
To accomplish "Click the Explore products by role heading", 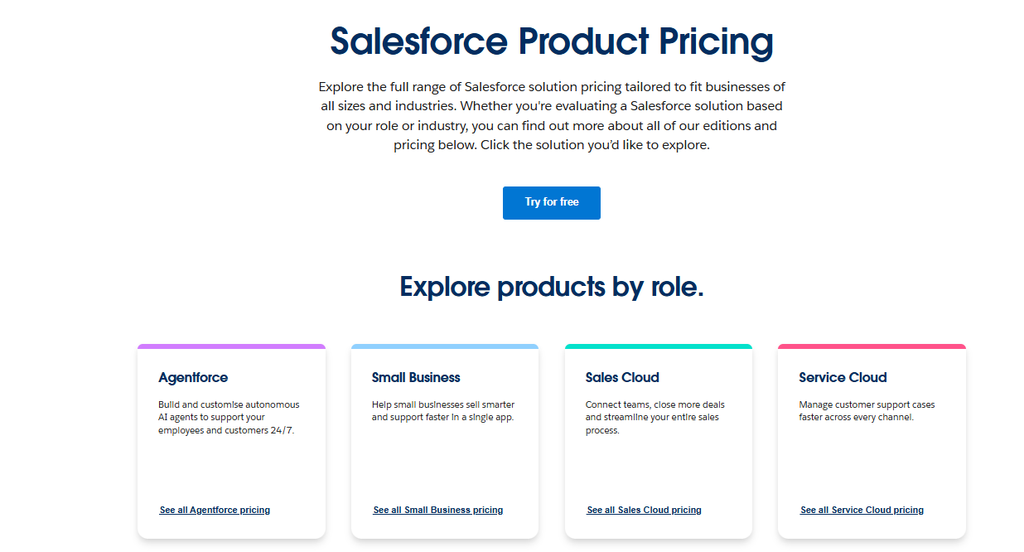I will [551, 287].
